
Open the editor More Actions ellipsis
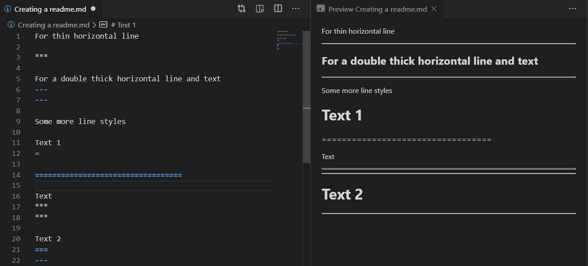(296, 8)
